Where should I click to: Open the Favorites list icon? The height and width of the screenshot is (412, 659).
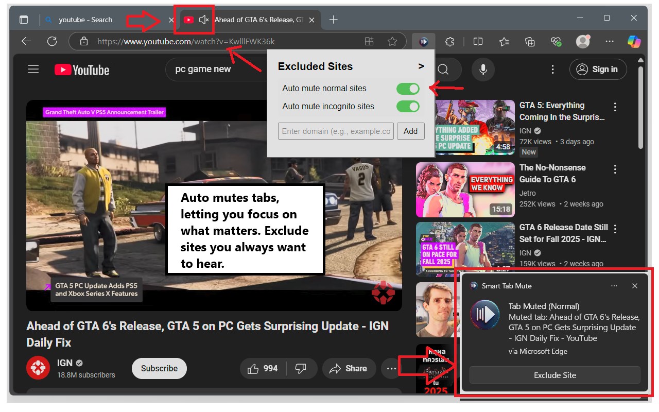504,42
